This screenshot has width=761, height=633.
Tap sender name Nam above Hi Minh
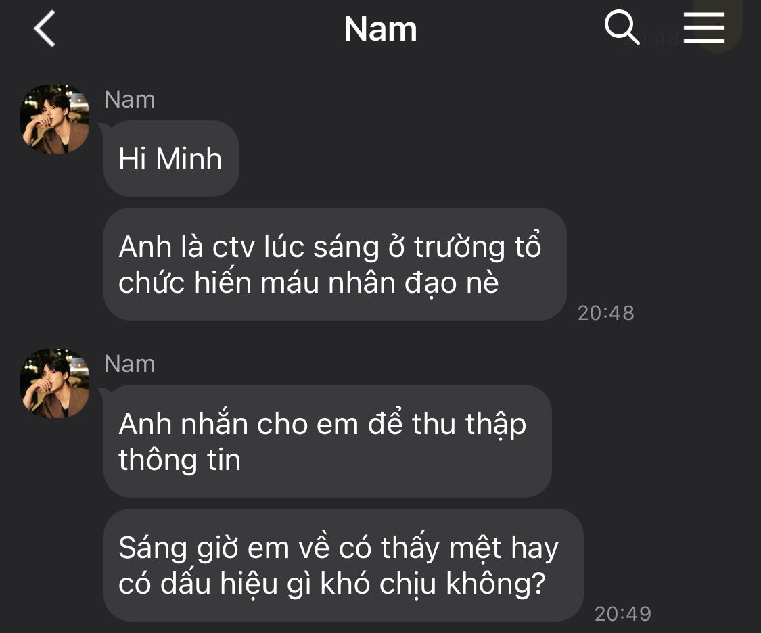[x=130, y=99]
